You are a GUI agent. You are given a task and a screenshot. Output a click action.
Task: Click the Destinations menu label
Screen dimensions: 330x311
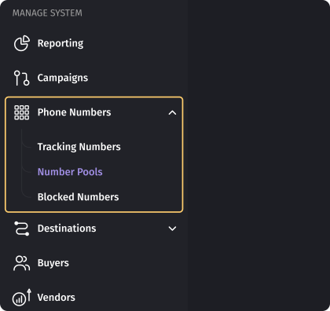(67, 229)
